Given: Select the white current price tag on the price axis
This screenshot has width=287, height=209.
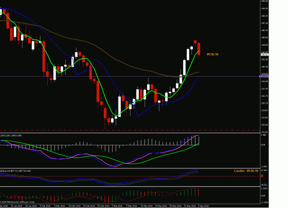Looking at the screenshot, I should coord(264,55).
